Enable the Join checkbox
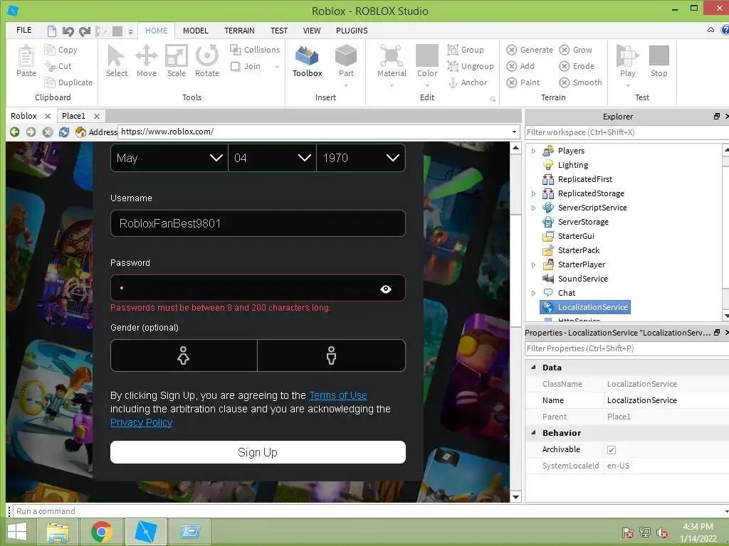This screenshot has width=729, height=546. [235, 66]
